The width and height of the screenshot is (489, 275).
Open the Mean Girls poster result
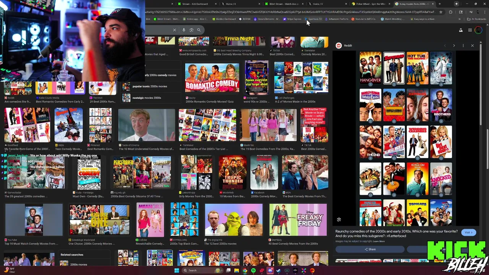150,220
